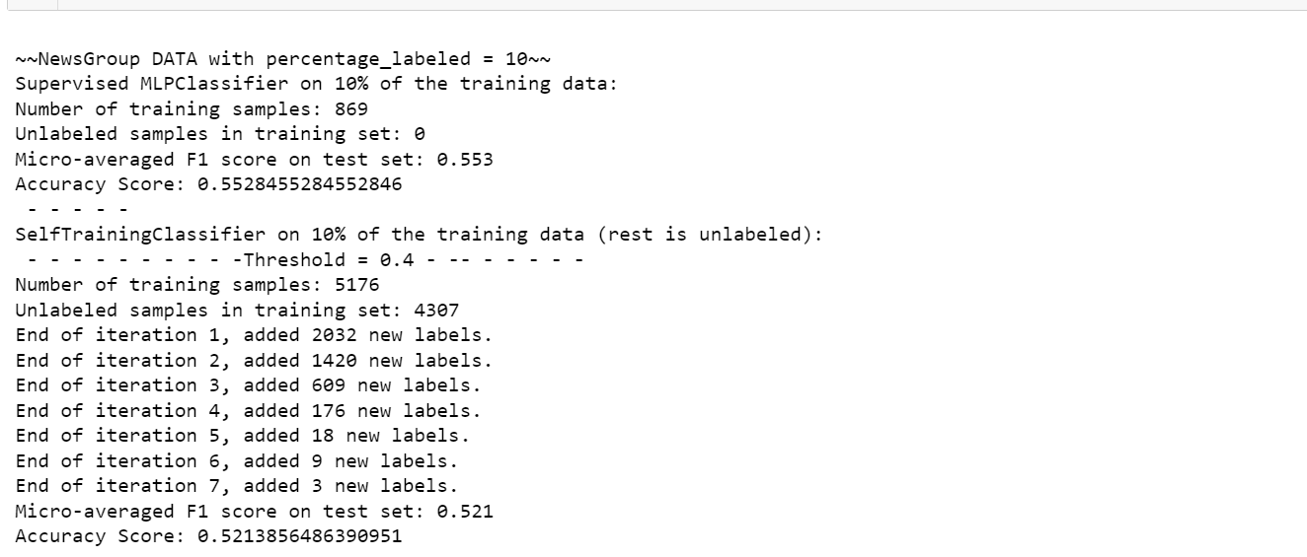
Task: Click Accuracy Score 0.5213856486390951 text
Action: click(208, 536)
